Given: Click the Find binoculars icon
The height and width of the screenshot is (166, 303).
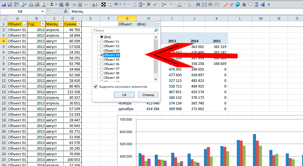Looking at the screenshot, I should (198, 4).
